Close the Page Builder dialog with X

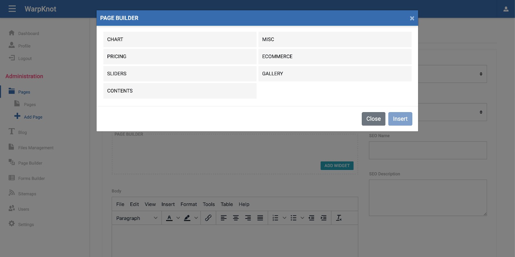pos(412,18)
